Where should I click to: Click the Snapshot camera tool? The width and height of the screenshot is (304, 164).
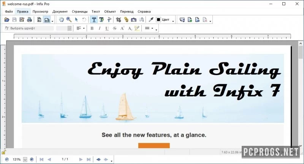(134, 20)
